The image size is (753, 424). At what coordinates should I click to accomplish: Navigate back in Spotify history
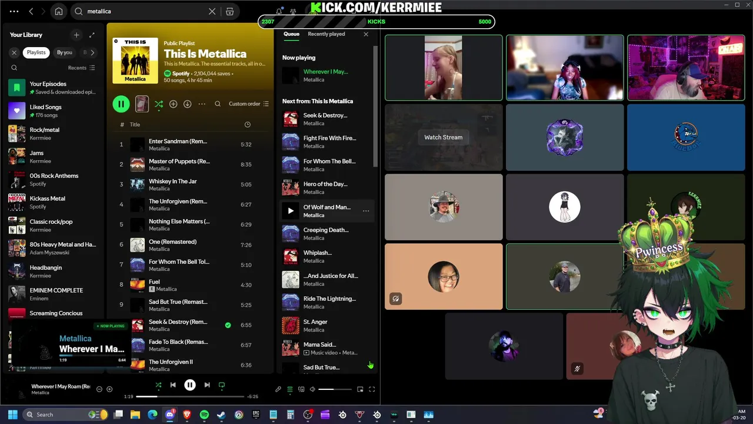pyautogui.click(x=31, y=11)
